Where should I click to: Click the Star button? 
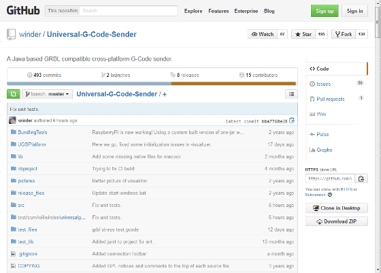coord(303,34)
